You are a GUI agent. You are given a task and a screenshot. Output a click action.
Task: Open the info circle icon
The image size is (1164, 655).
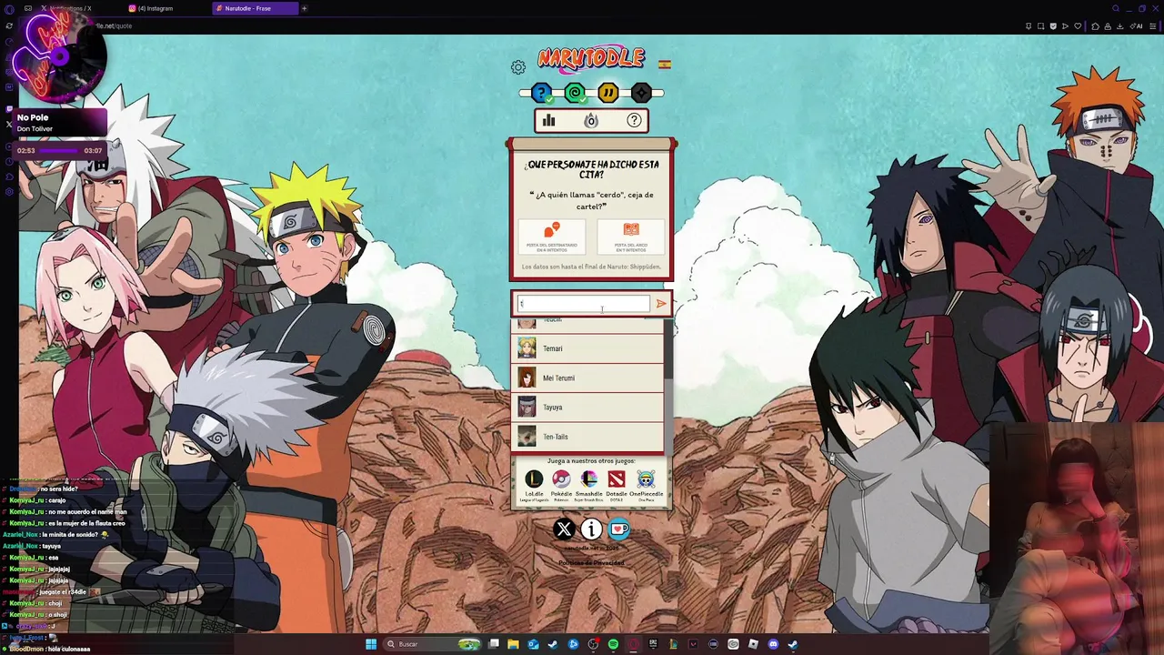click(591, 529)
